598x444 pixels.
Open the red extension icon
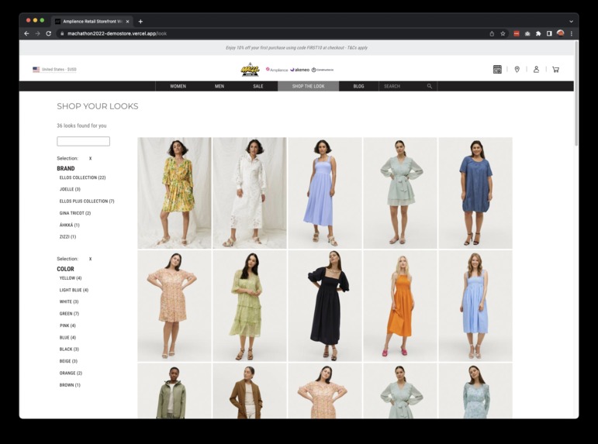click(x=517, y=33)
